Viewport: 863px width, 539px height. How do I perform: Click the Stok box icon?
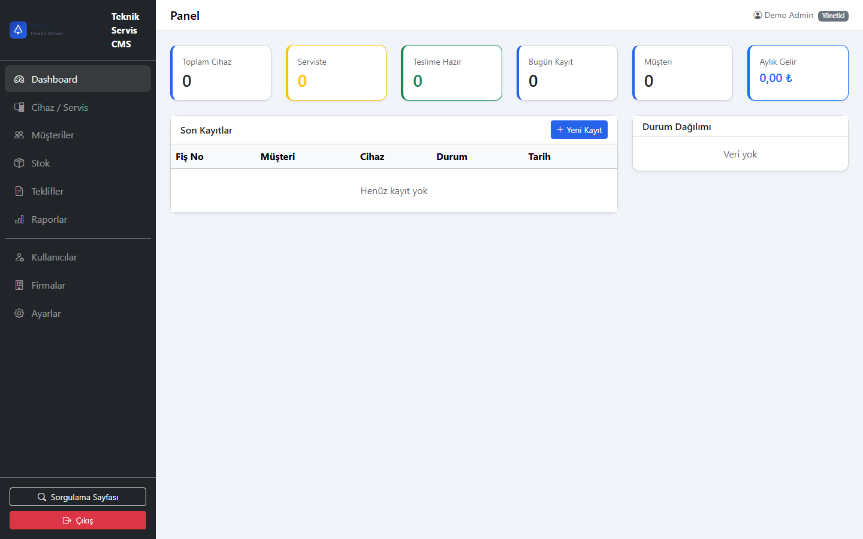coord(19,163)
